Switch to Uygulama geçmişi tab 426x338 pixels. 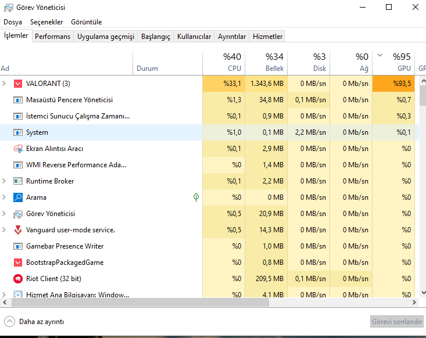click(106, 37)
